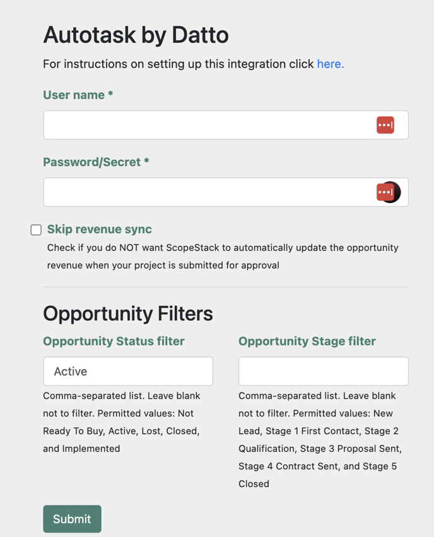
Task: Click the Opportunity Filters section heading
Action: (127, 313)
